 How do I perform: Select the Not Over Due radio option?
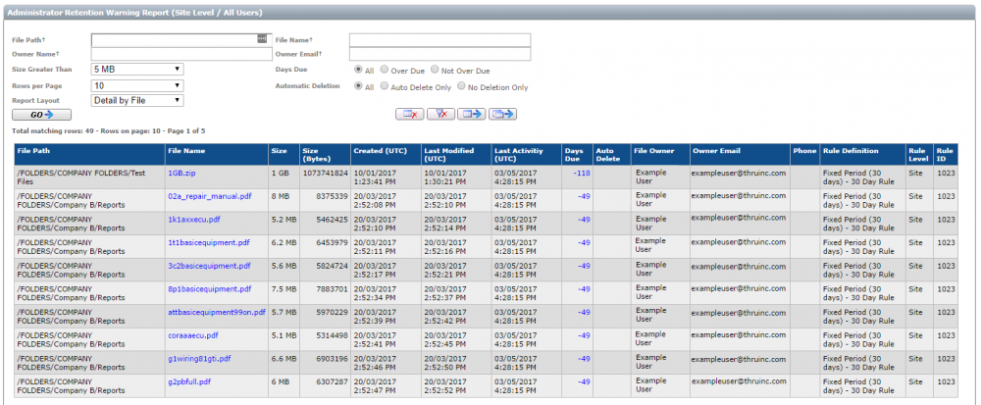[436, 71]
